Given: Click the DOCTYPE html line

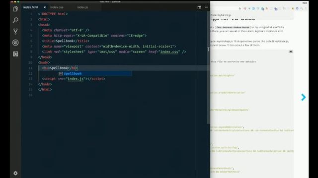Looking at the screenshot, I should (53, 14).
